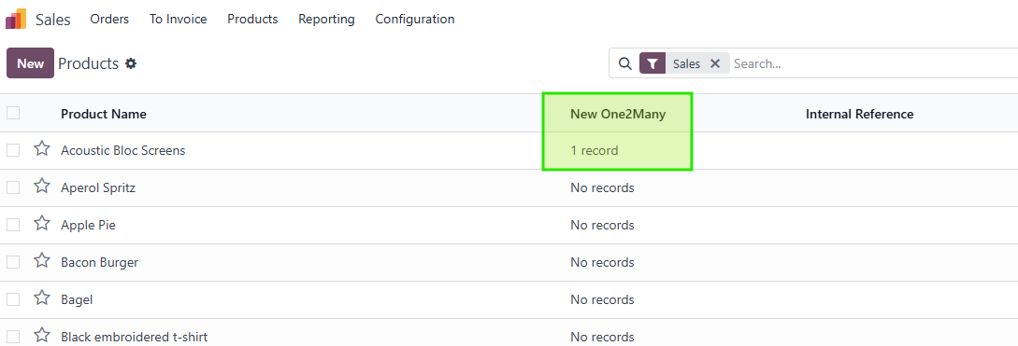Tick the Apple Pie row checkbox
The height and width of the screenshot is (346, 1018).
click(13, 225)
